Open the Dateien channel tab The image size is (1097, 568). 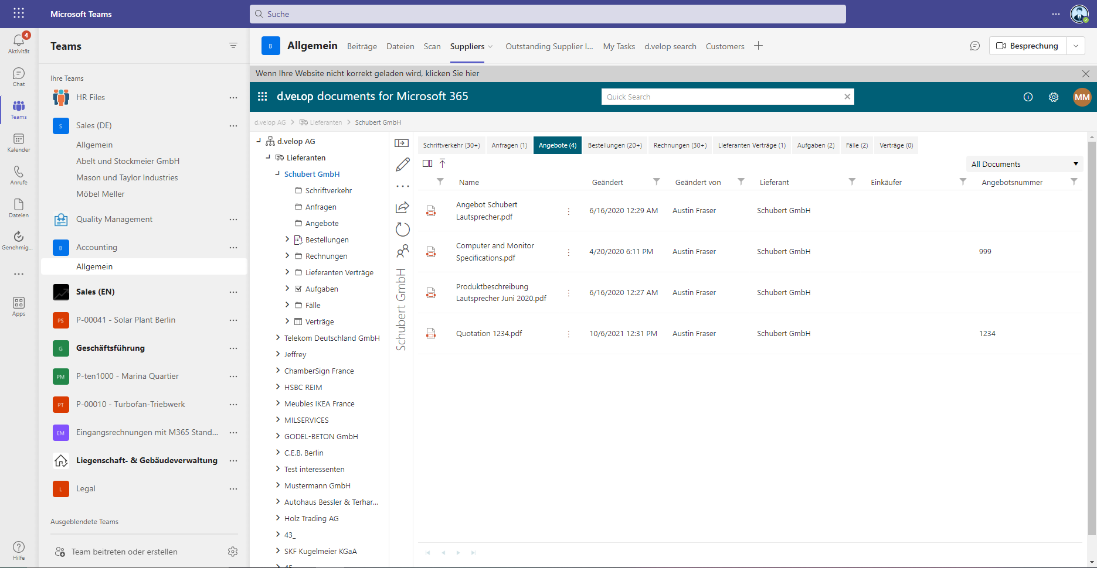[x=400, y=46]
